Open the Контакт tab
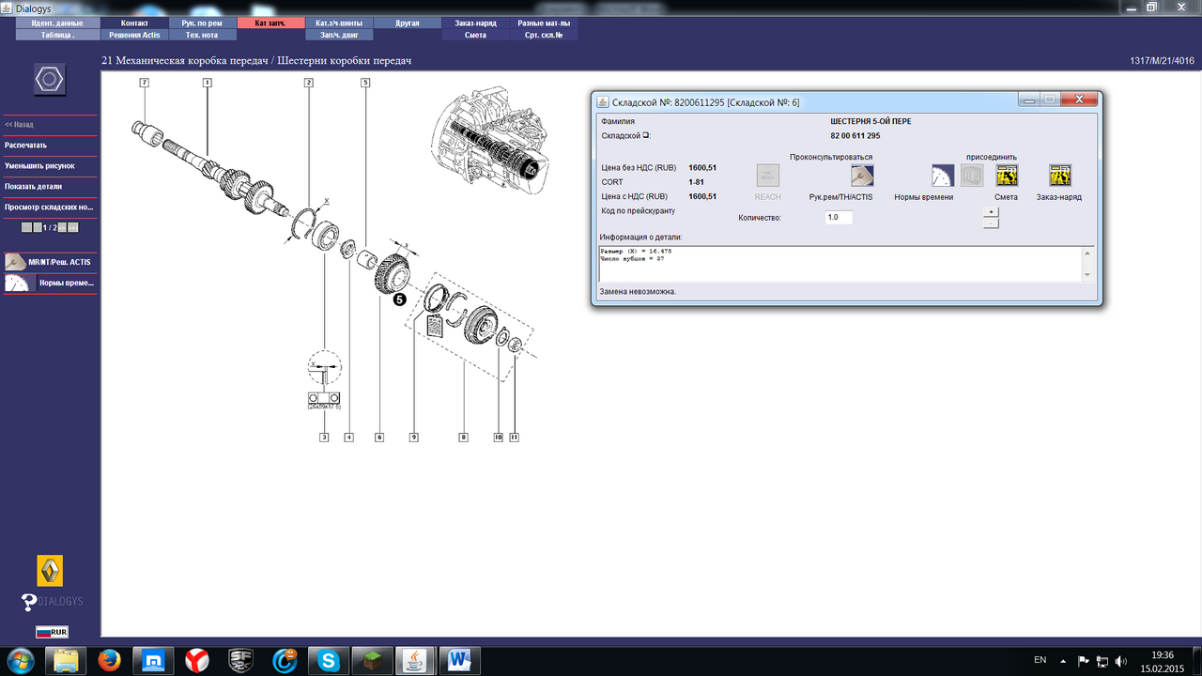This screenshot has width=1202, height=676. point(134,23)
